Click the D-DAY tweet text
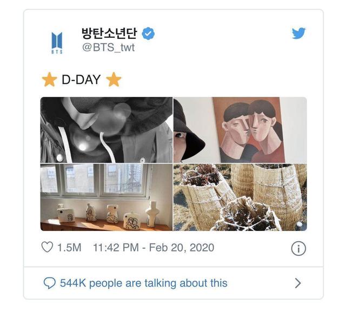The image size is (346, 311). tap(81, 80)
